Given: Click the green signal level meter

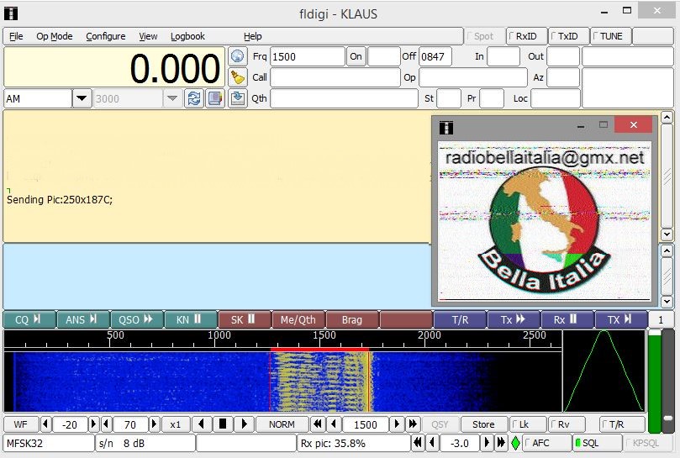Looking at the screenshot, I should [654, 381].
